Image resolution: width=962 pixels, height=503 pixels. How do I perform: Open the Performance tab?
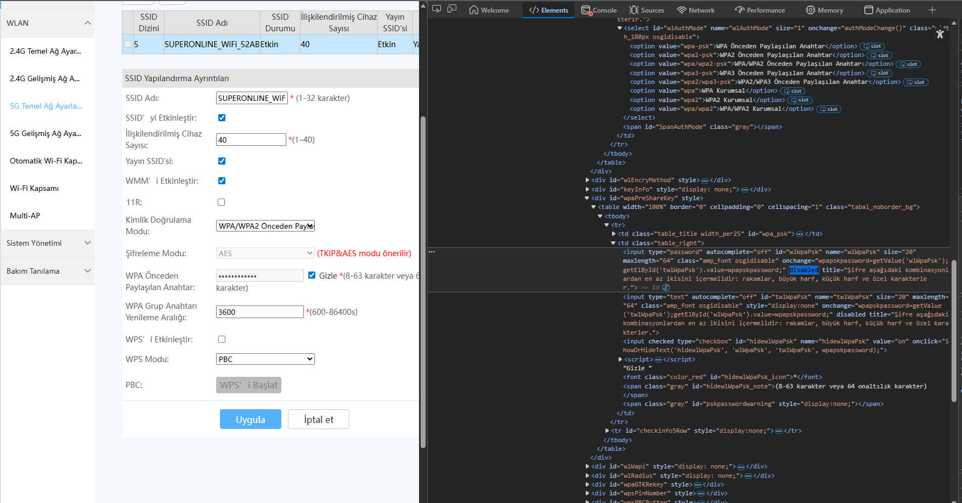tap(760, 10)
